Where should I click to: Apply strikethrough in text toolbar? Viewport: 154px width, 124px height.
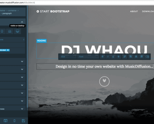(x=119, y=56)
